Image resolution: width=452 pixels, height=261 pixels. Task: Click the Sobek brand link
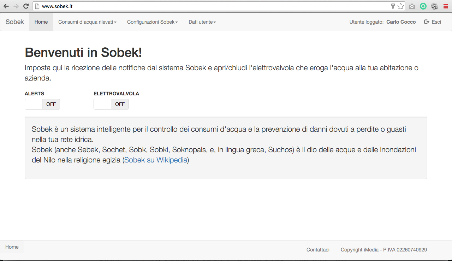(x=15, y=22)
